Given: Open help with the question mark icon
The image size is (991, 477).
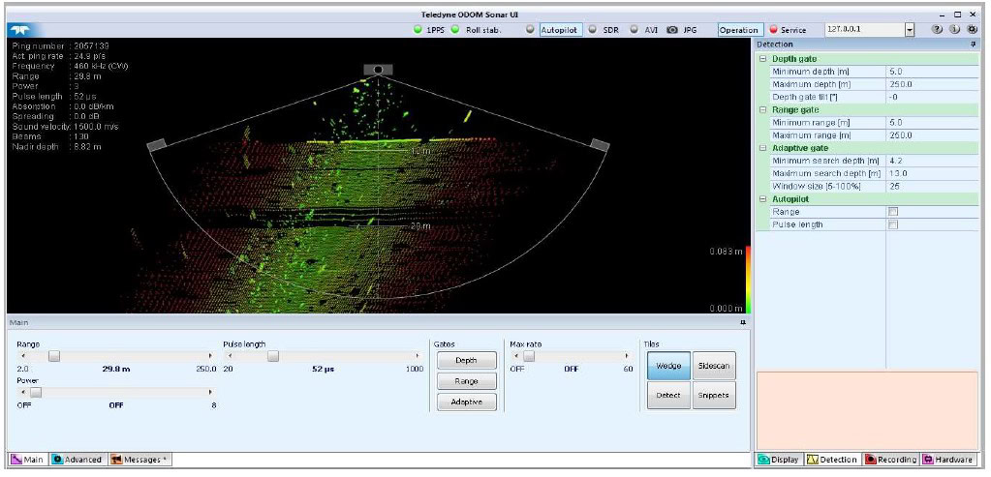Looking at the screenshot, I should [938, 30].
